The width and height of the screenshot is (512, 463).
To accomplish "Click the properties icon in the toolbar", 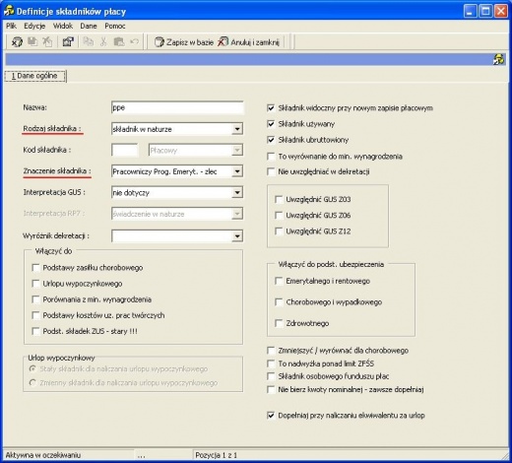I will click(68, 41).
